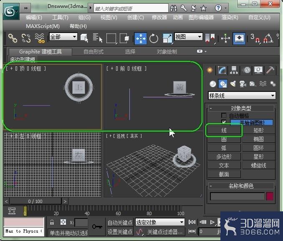Collapse the 名称和颜色 rollout
Screen dimensions: 283x241
coord(241,186)
